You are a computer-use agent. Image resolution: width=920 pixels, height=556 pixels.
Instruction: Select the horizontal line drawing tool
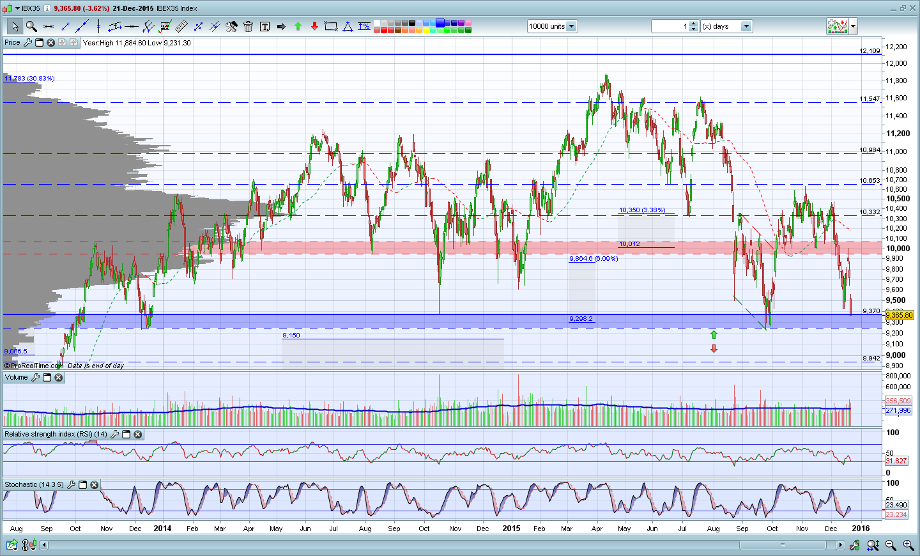pos(132,26)
